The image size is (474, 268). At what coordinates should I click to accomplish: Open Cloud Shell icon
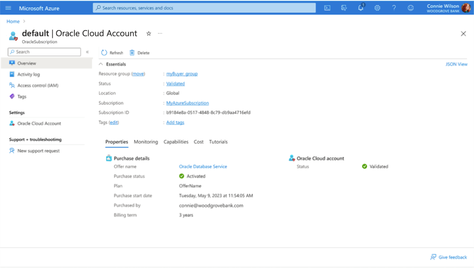327,8
